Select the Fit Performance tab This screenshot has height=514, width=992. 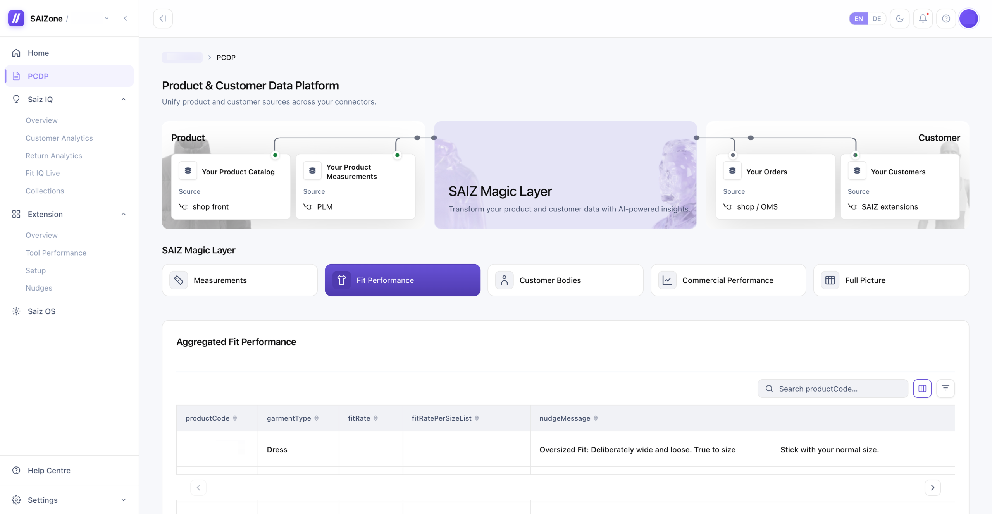[x=403, y=280]
